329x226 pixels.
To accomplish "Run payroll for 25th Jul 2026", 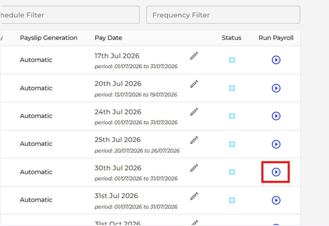I will [x=276, y=144].
